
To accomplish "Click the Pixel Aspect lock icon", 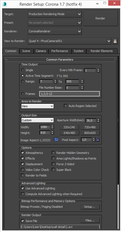I will [x=98, y=140].
